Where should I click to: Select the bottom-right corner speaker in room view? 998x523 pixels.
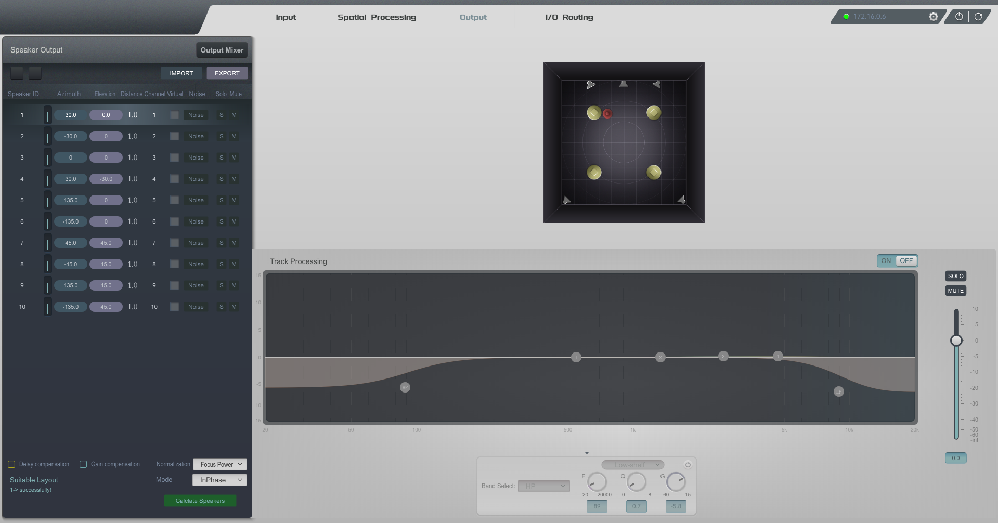[x=681, y=200]
